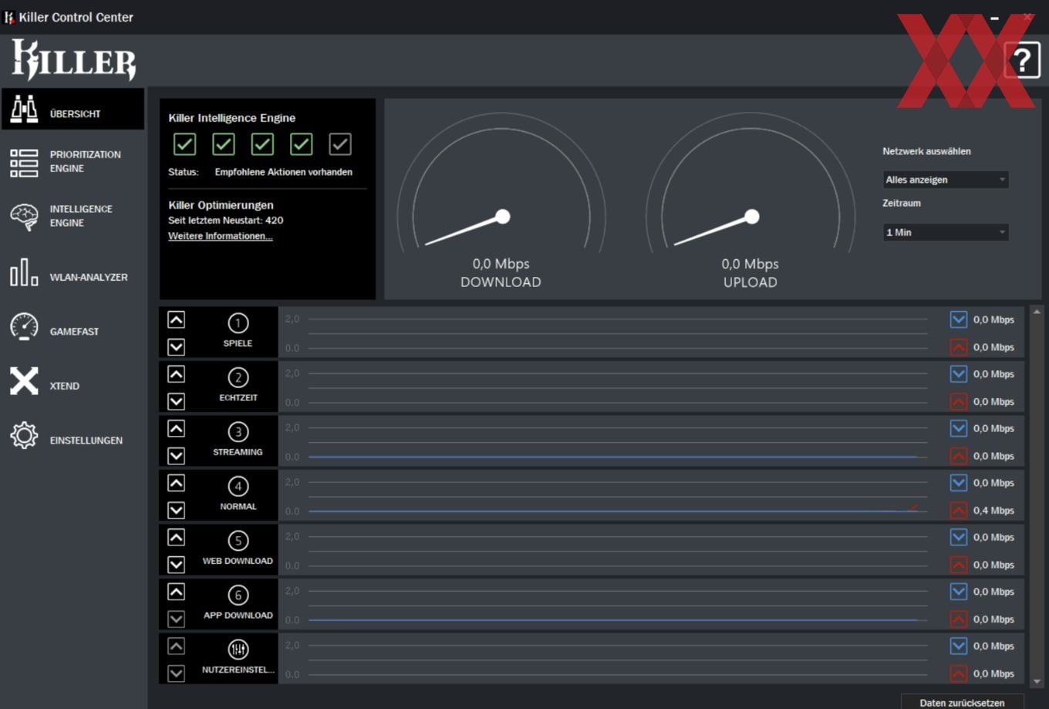Image resolution: width=1049 pixels, height=709 pixels.
Task: Open the Netzwerk auswählen dropdown
Action: pos(946,180)
